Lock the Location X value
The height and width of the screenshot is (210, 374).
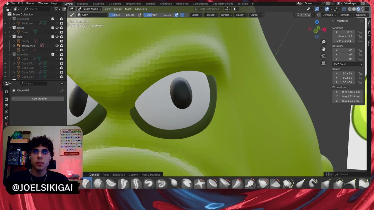click(360, 32)
